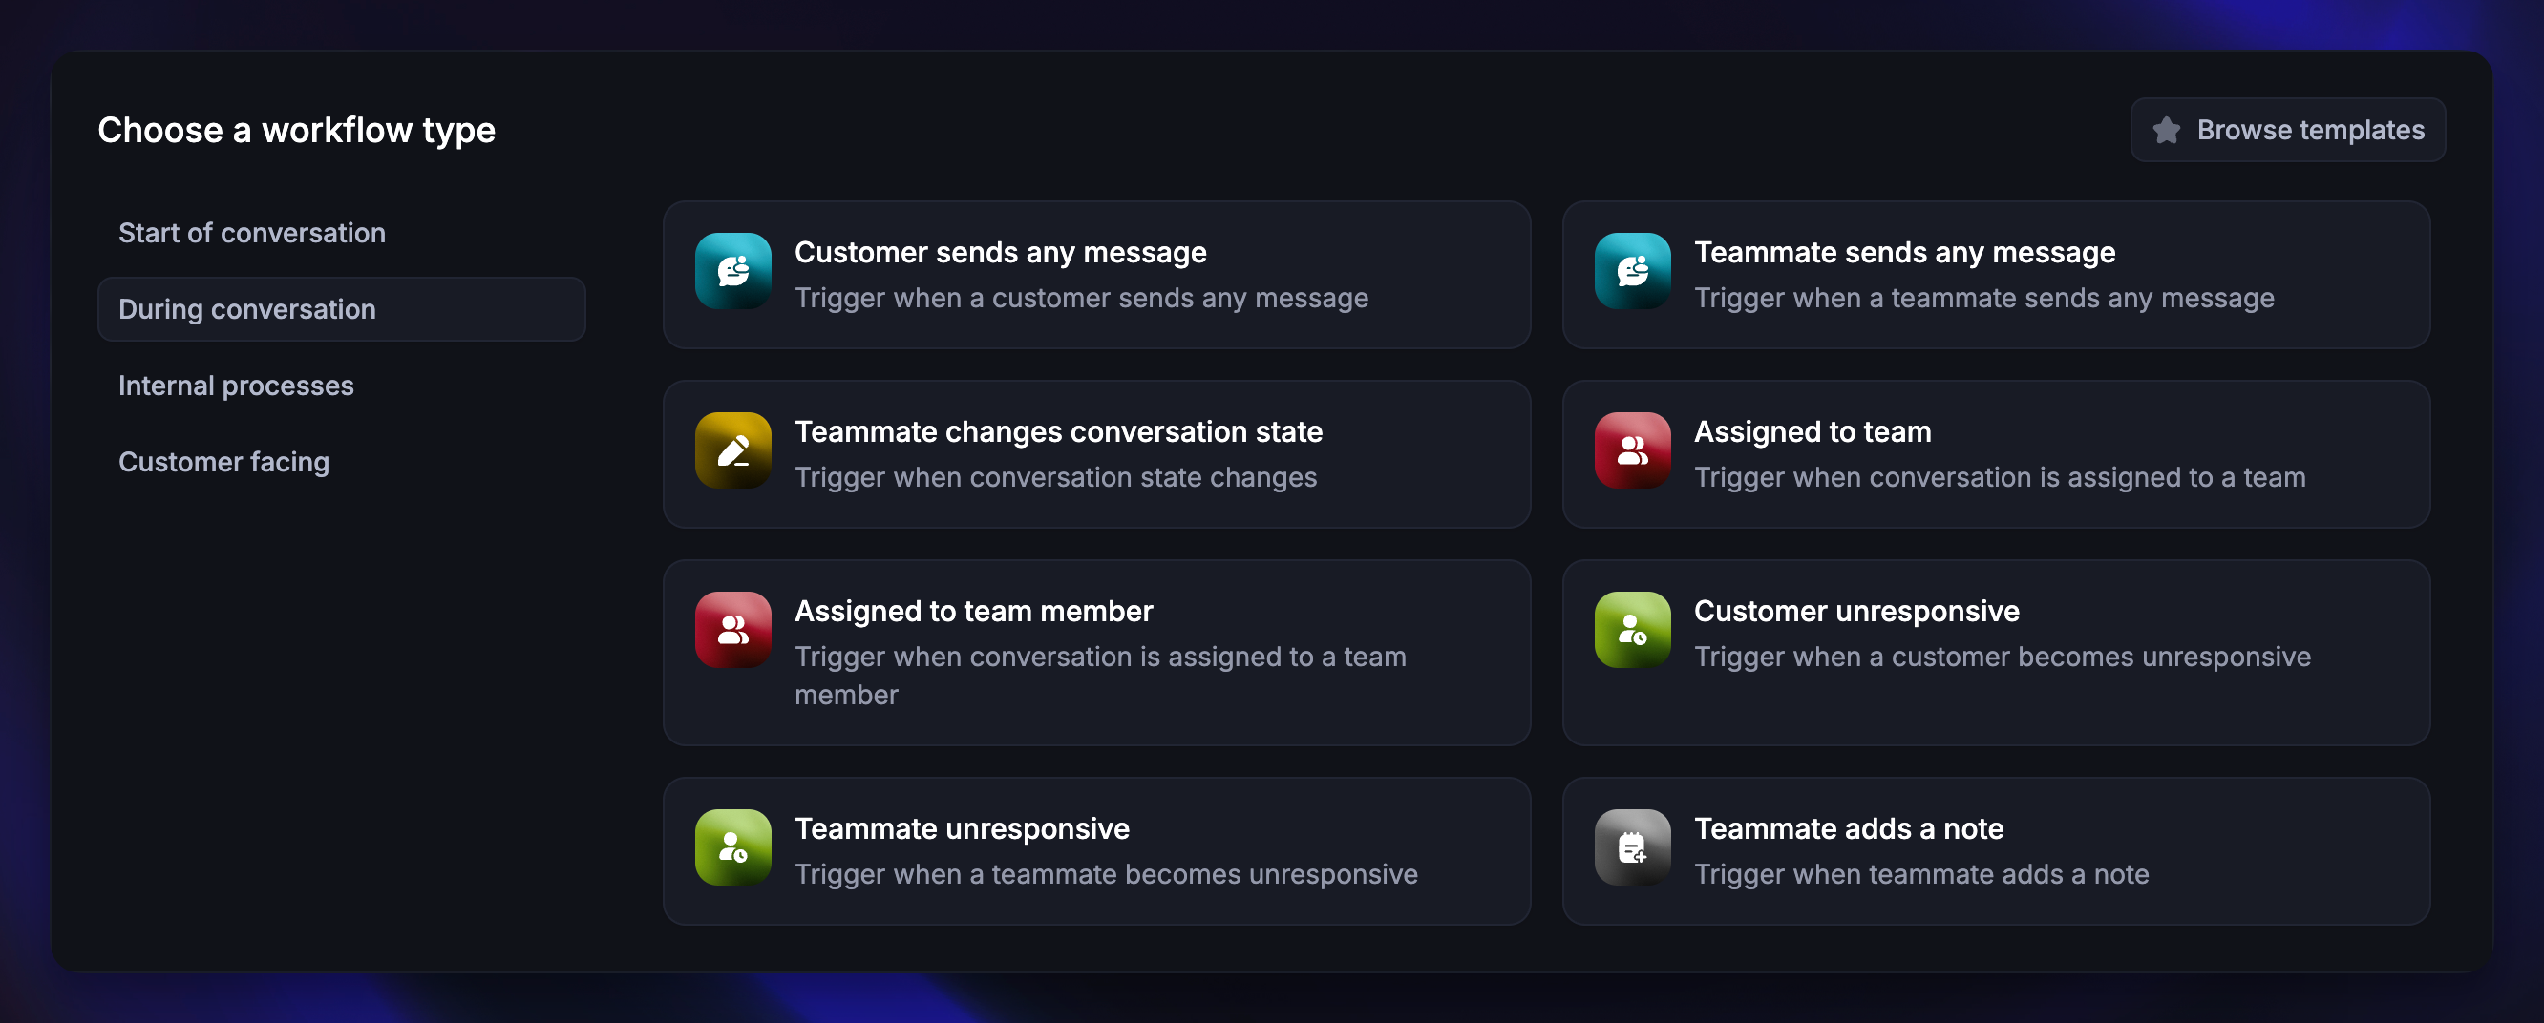Select the Customer unresponsive workflow title
The height and width of the screenshot is (1023, 2544).
[1855, 612]
